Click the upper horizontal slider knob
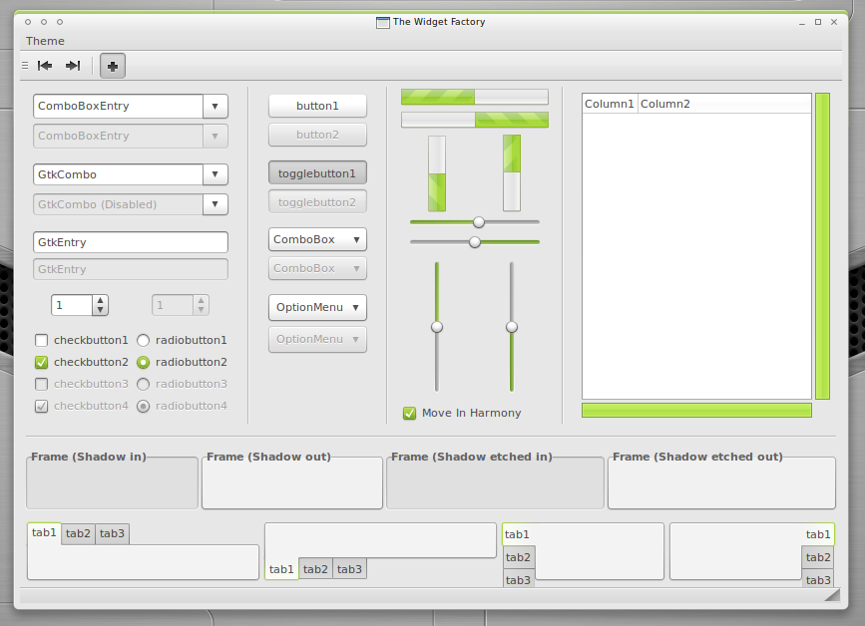Image resolution: width=865 pixels, height=626 pixels. coord(479,222)
